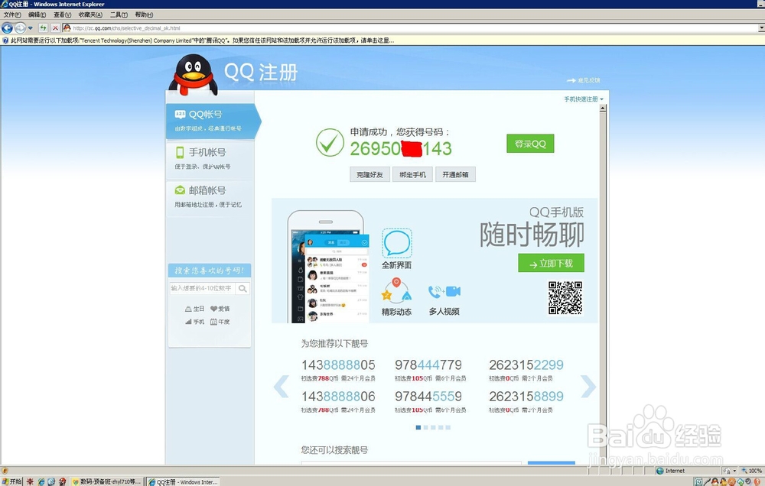This screenshot has width=765, height=486.
Task: Click the QQ注册 taskbar window button
Action: tap(184, 481)
